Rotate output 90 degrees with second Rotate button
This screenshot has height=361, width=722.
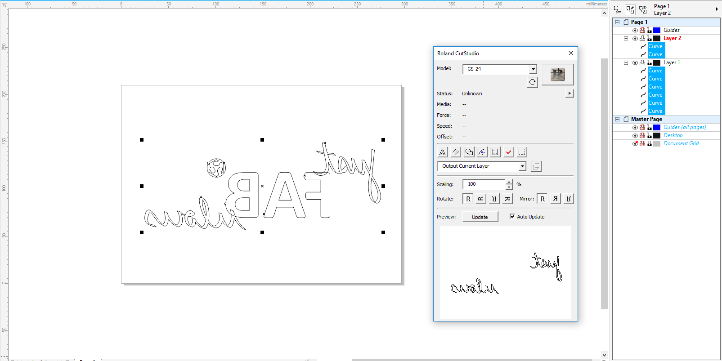pyautogui.click(x=481, y=199)
